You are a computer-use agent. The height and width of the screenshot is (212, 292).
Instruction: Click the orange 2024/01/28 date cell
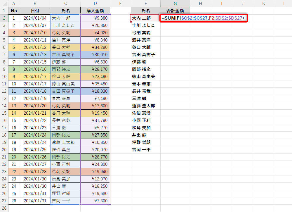[35, 172]
